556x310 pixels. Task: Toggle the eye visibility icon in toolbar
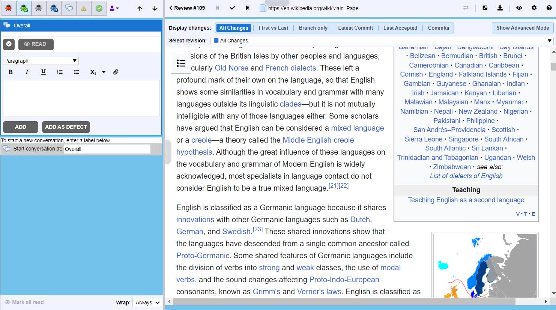point(519,8)
